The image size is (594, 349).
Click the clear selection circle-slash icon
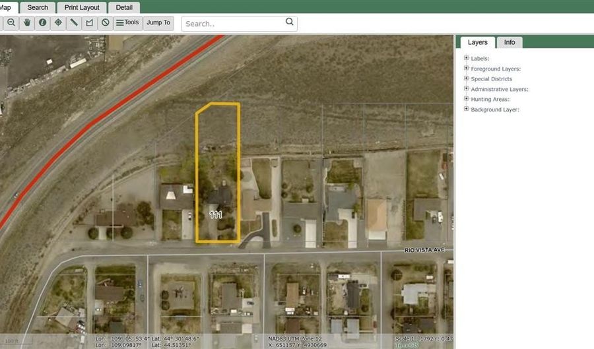coord(105,22)
